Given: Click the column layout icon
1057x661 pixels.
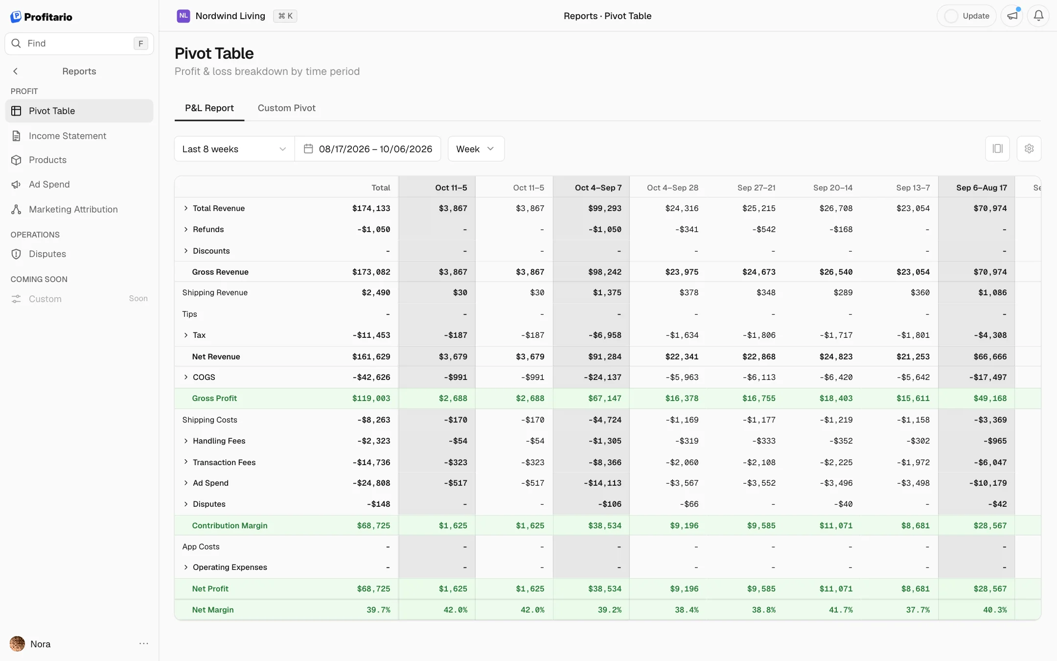Looking at the screenshot, I should coord(998,149).
